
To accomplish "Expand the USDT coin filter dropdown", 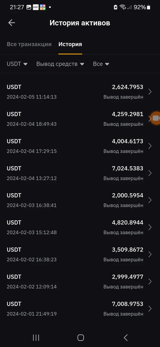I will coord(17,64).
